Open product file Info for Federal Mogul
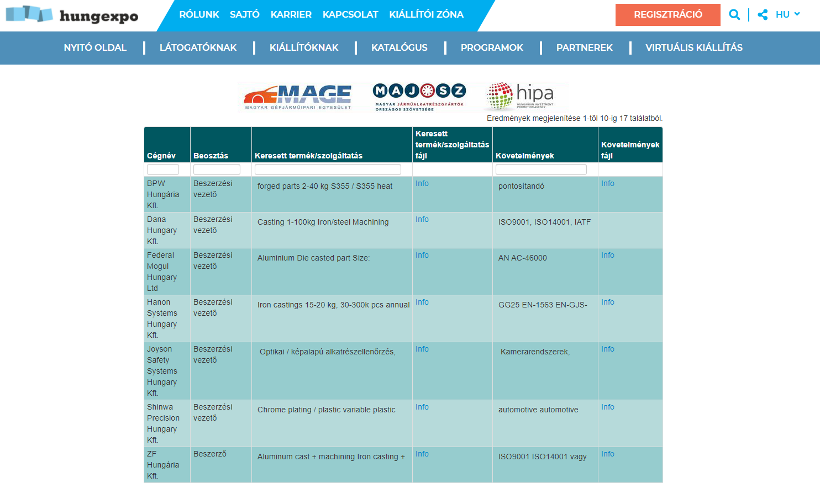This screenshot has width=820, height=483. 422,255
